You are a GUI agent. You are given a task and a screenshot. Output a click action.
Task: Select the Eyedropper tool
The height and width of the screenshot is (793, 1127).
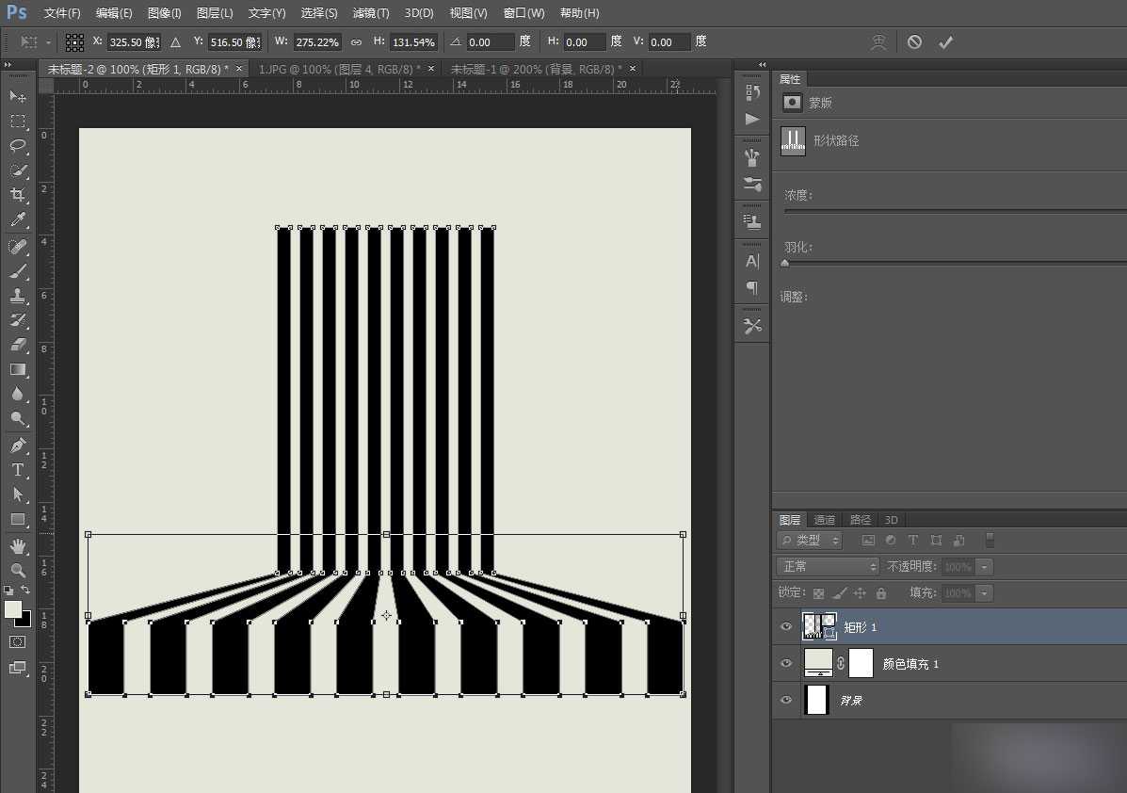(x=18, y=220)
